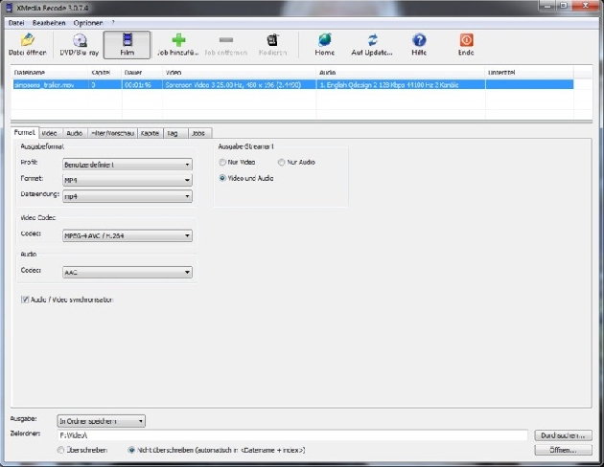
Task: Click the Datei öffnen toolbar icon
Action: (28, 40)
